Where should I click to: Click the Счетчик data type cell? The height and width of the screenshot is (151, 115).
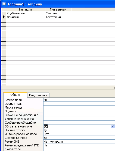58,13
